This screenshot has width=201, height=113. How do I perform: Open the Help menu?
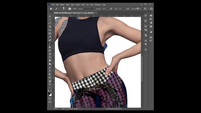click(104, 5)
